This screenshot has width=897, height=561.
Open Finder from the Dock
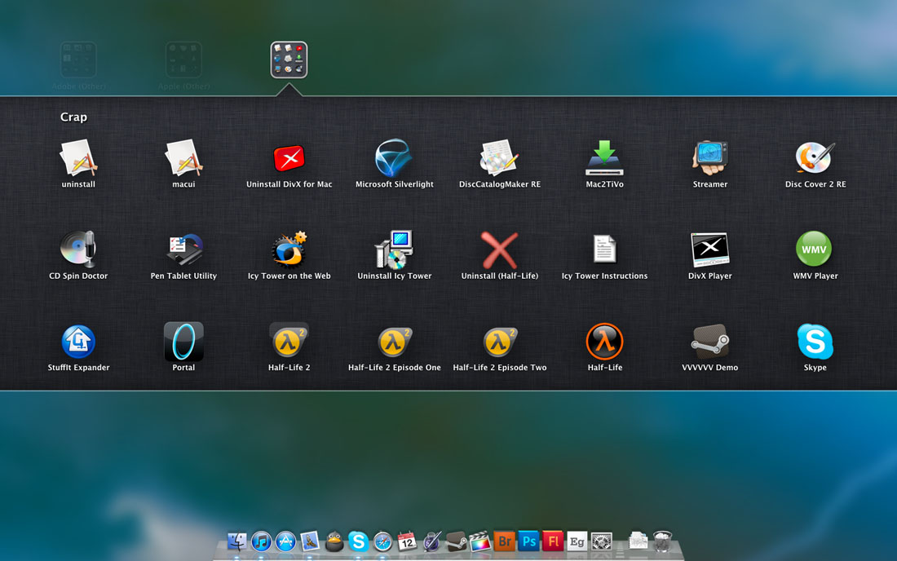tap(236, 541)
